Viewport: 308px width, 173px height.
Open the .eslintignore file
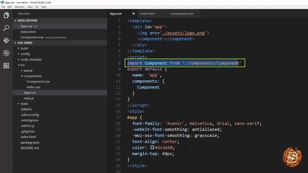(x=29, y=120)
